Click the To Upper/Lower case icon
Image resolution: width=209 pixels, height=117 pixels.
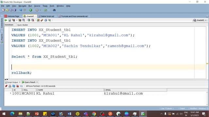(49, 20)
